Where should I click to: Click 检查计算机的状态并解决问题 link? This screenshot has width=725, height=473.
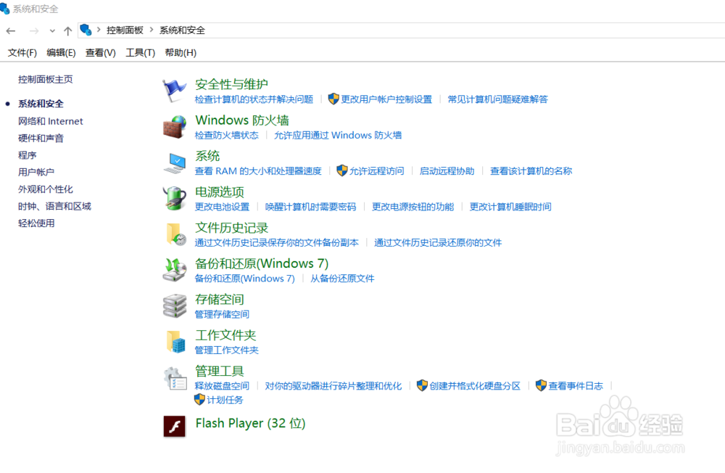pyautogui.click(x=254, y=99)
